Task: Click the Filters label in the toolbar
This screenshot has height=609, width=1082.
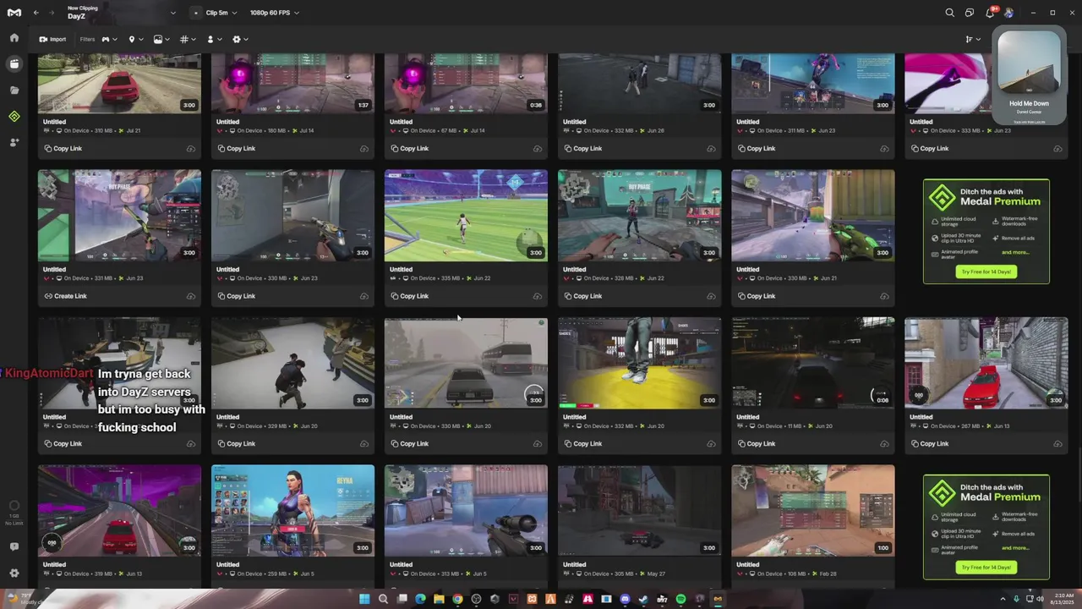Action: pyautogui.click(x=87, y=39)
